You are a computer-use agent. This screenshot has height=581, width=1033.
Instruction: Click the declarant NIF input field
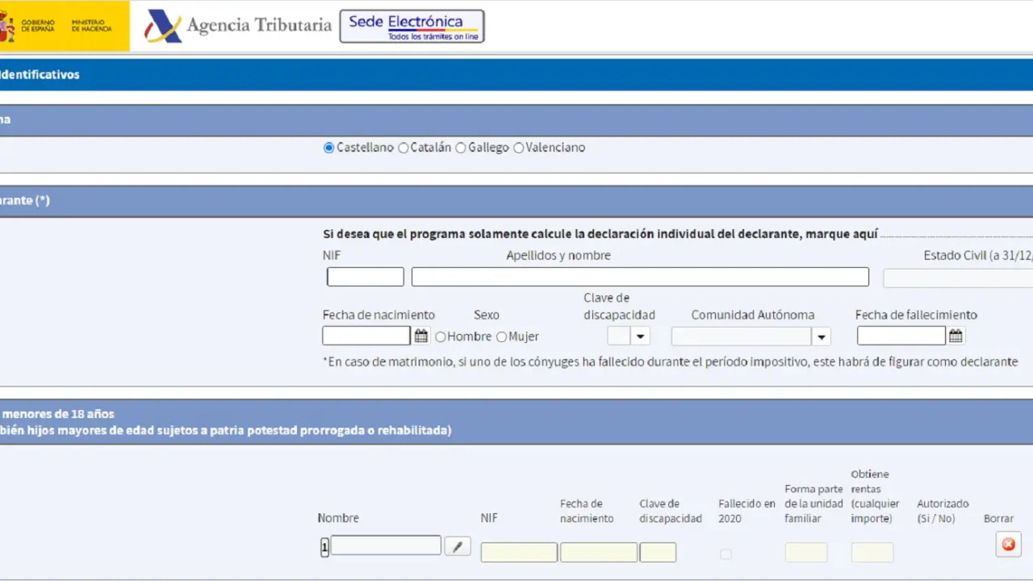[x=365, y=277]
